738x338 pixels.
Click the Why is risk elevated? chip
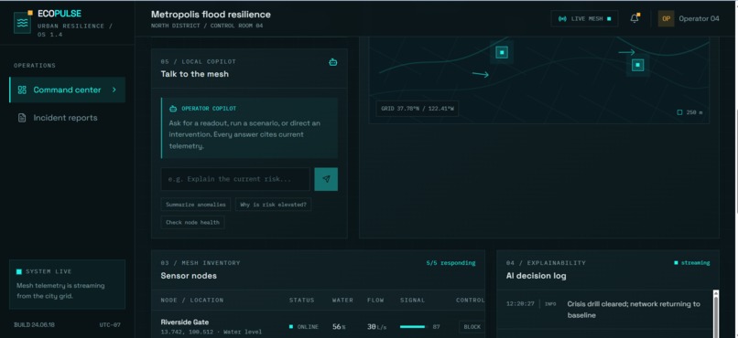[x=273, y=205]
